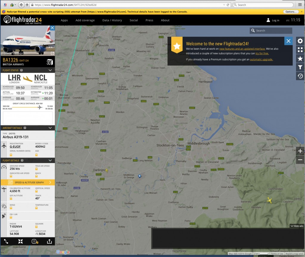Image resolution: width=305 pixels, height=257 pixels.
Task: Click the Flight Status help icon
Action: pos(21,70)
